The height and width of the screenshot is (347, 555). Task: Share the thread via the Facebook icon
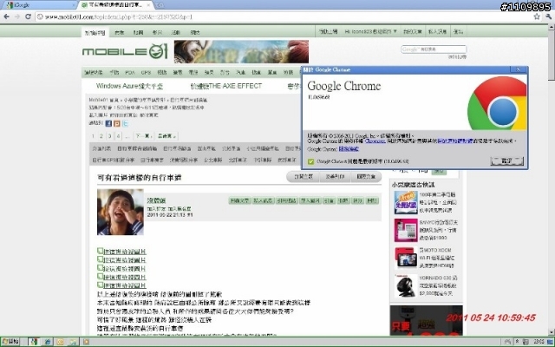[108, 123]
